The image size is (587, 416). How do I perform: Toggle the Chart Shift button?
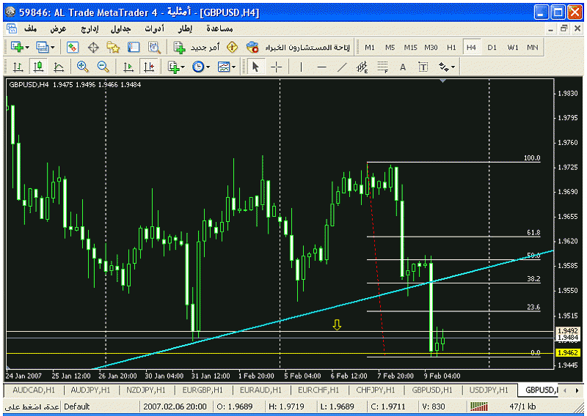tap(149, 67)
